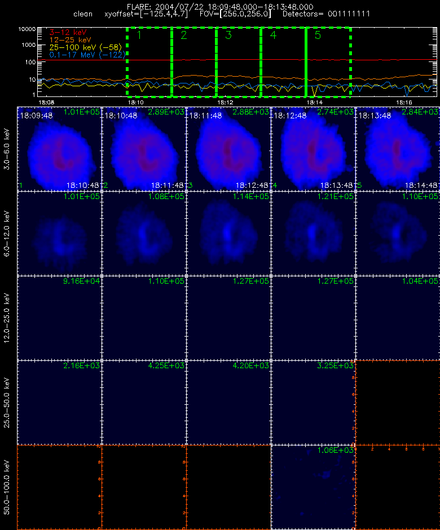Screen dimensions: 440x530
Task: Open the 6.0-12.0 keV image labeled 1.21E+05
Action: tap(313, 233)
